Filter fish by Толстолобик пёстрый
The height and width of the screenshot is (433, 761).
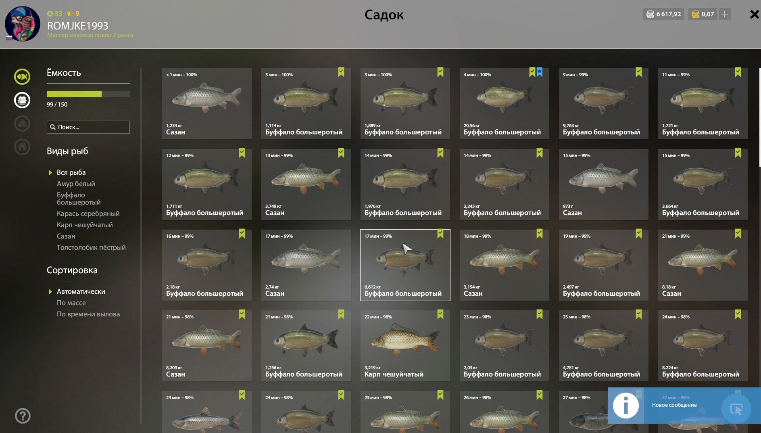91,247
